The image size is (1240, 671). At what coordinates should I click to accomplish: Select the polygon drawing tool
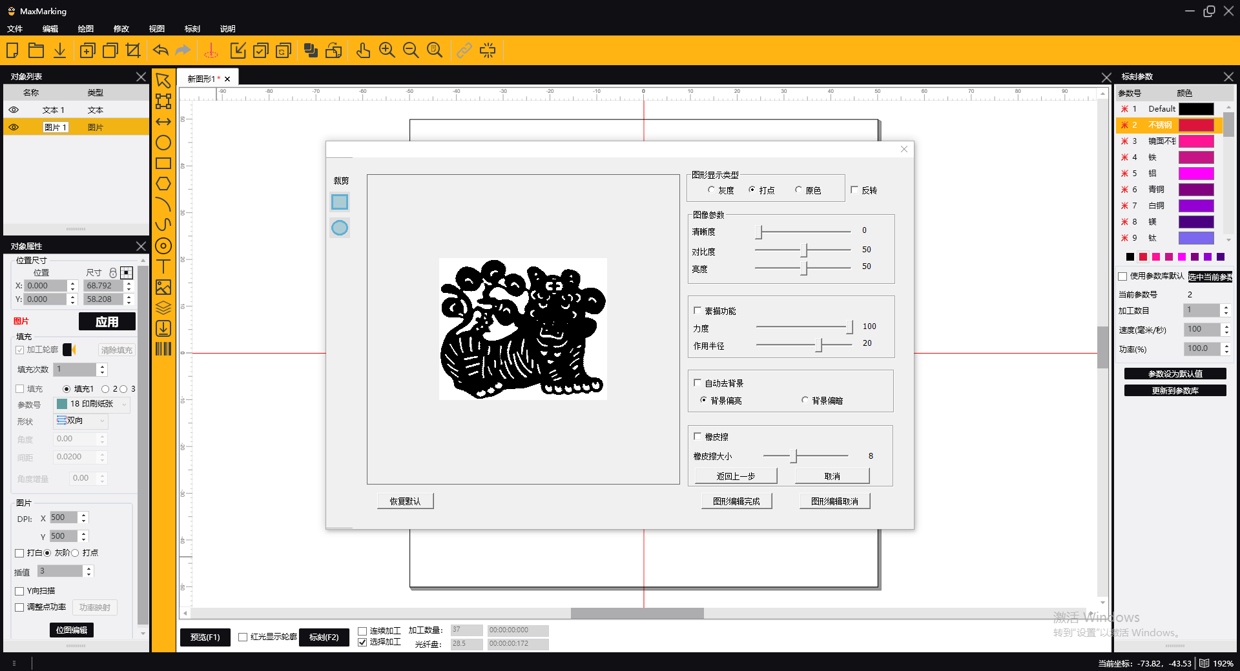[163, 184]
